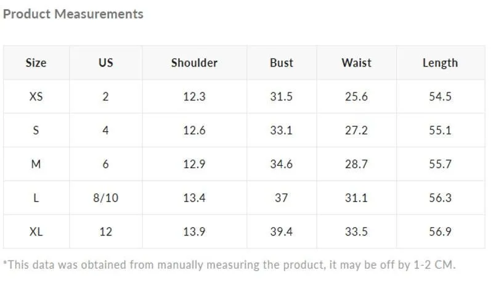Select the US column header
493x281 pixels.
pos(105,63)
